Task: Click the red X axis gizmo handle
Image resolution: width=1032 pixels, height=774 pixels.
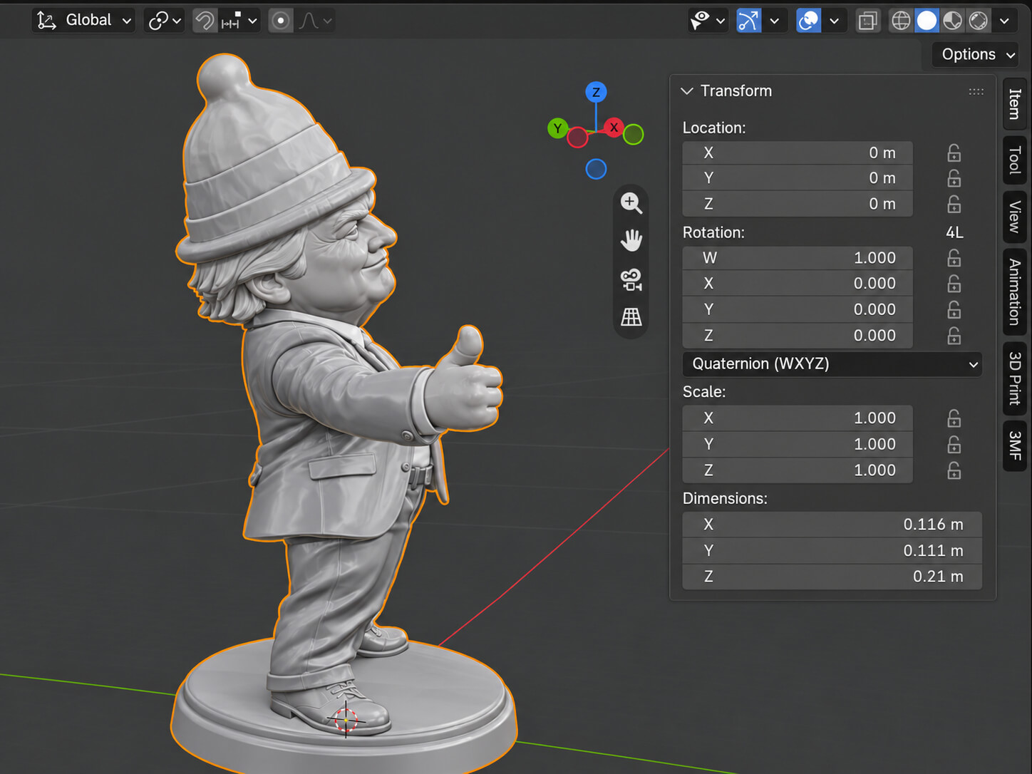Action: 614,128
